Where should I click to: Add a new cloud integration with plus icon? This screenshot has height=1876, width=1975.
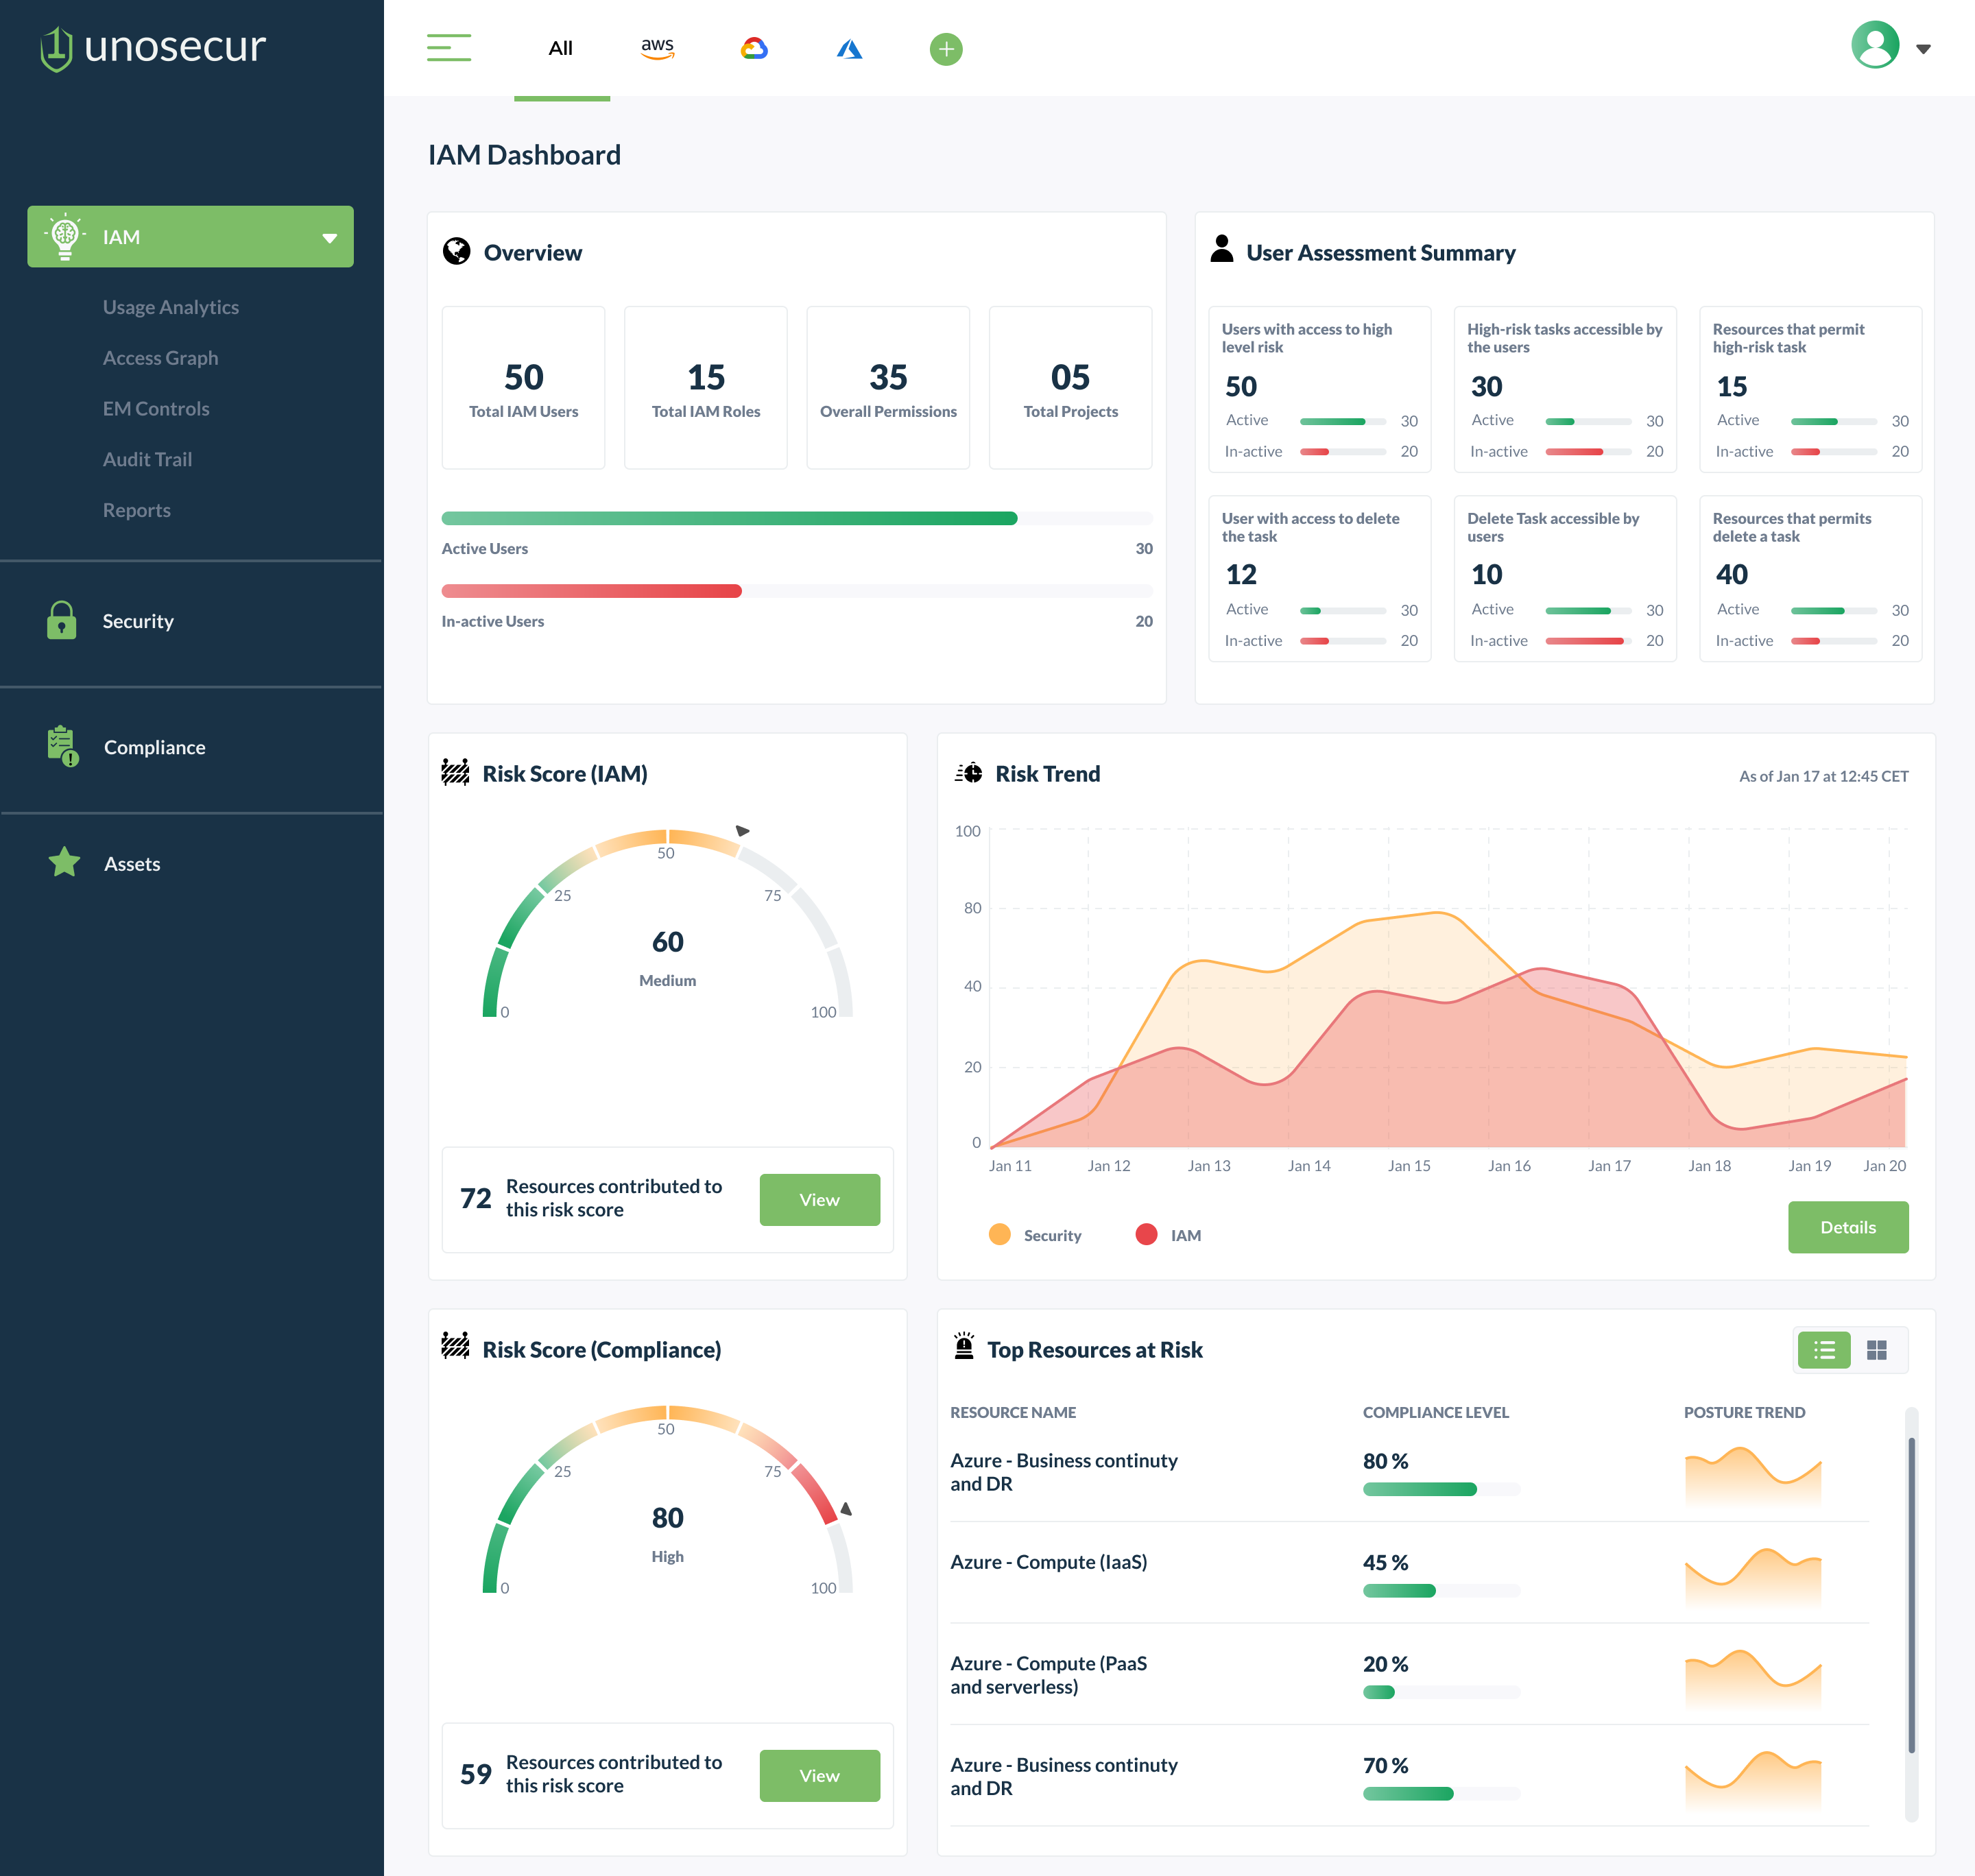(x=945, y=48)
